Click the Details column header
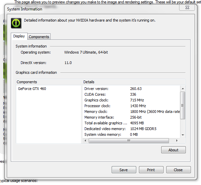Viewport: 201px width, 185px height. [x=134, y=82]
